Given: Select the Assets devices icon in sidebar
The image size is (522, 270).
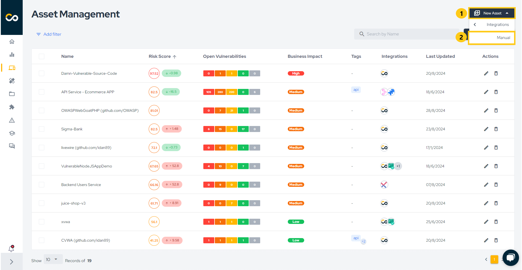Looking at the screenshot, I should 12,68.
